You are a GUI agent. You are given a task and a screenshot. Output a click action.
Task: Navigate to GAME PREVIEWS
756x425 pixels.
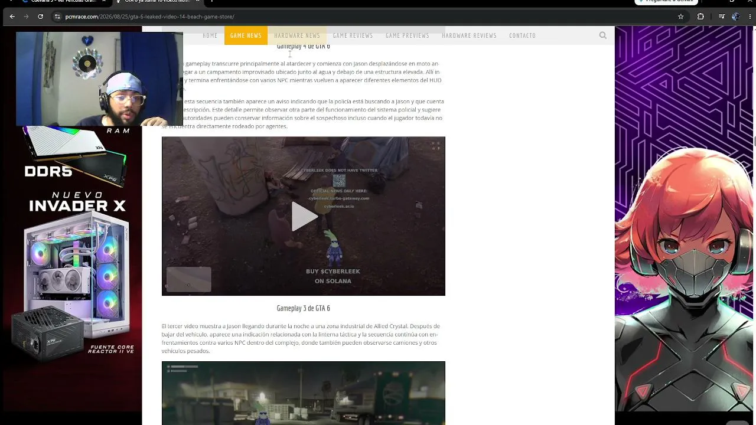(x=408, y=35)
